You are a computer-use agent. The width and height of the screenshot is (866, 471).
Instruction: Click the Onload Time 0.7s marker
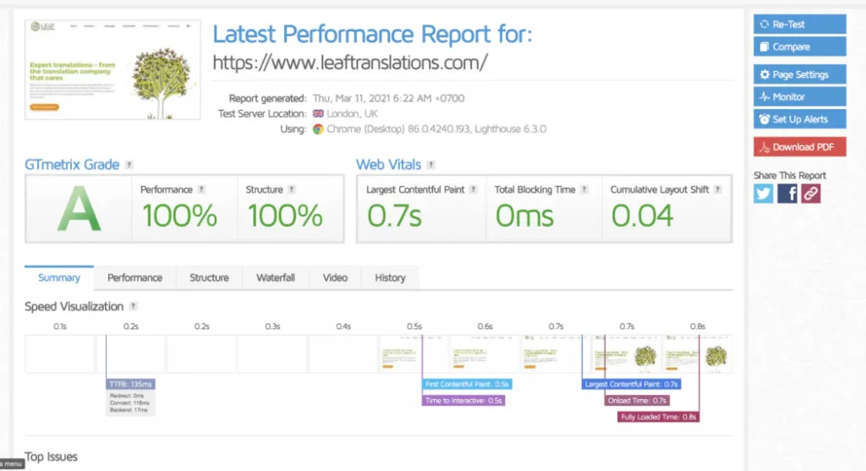638,401
